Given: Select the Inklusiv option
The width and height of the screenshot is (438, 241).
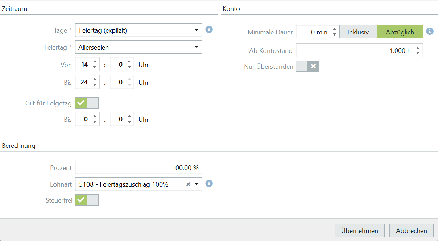Looking at the screenshot, I should click(x=358, y=32).
